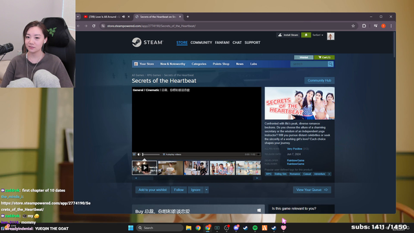Click Add to your wishlist
Screen dimensions: 414x233
point(153,190)
